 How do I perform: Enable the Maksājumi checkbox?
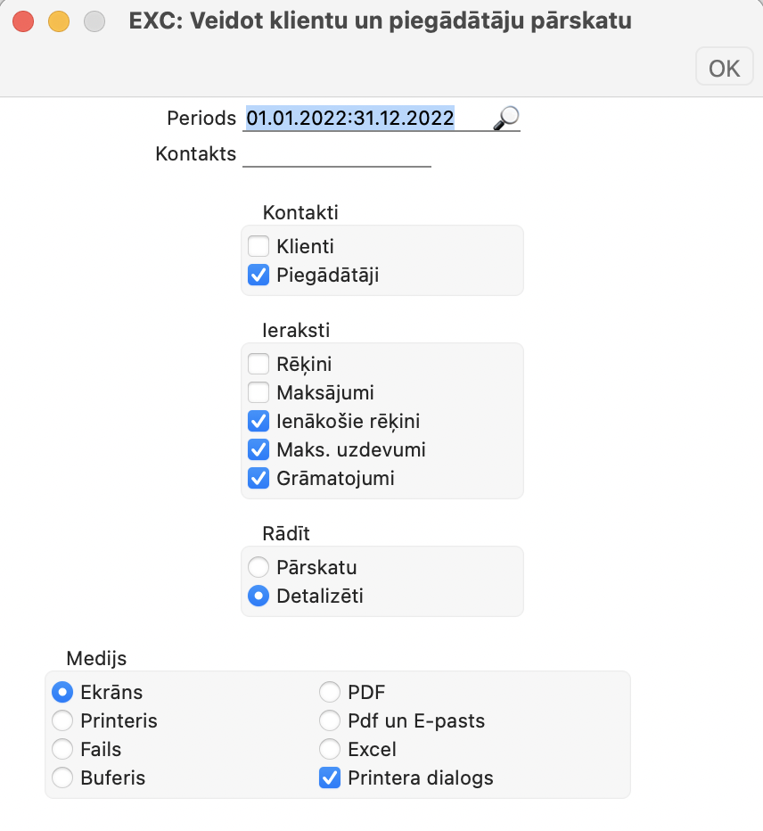tap(258, 392)
